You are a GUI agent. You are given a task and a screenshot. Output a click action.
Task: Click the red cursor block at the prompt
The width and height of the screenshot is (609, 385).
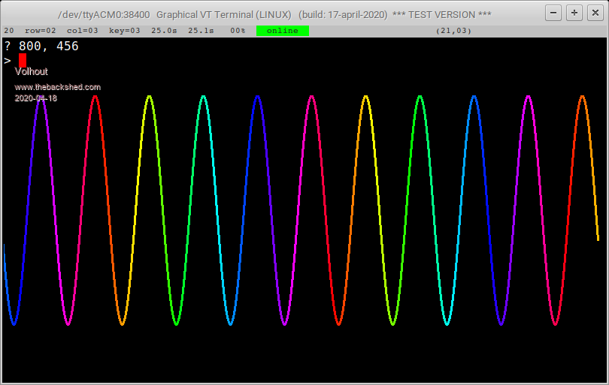point(23,60)
